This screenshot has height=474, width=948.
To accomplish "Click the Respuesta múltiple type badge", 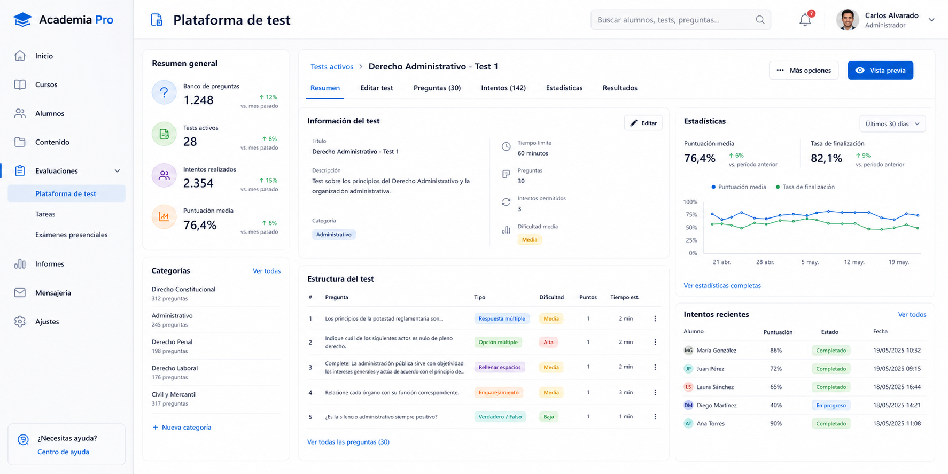I will click(502, 318).
